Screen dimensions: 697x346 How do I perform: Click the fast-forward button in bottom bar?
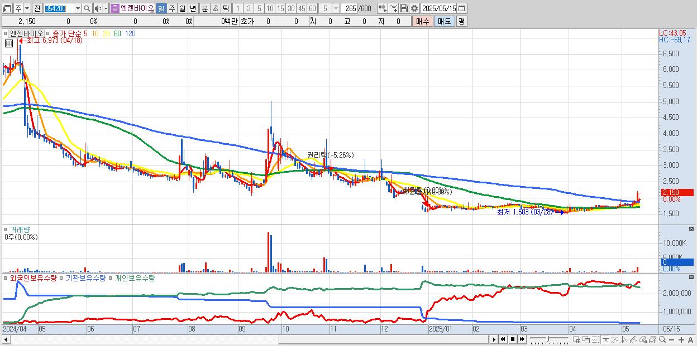(522, 339)
